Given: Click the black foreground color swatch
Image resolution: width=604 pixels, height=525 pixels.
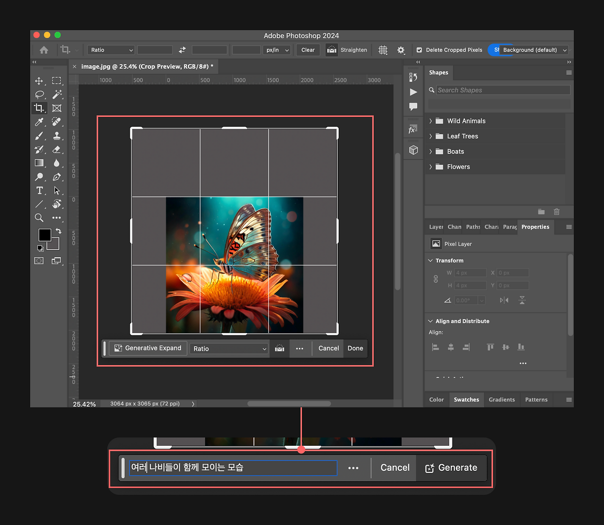Looking at the screenshot, I should (44, 235).
